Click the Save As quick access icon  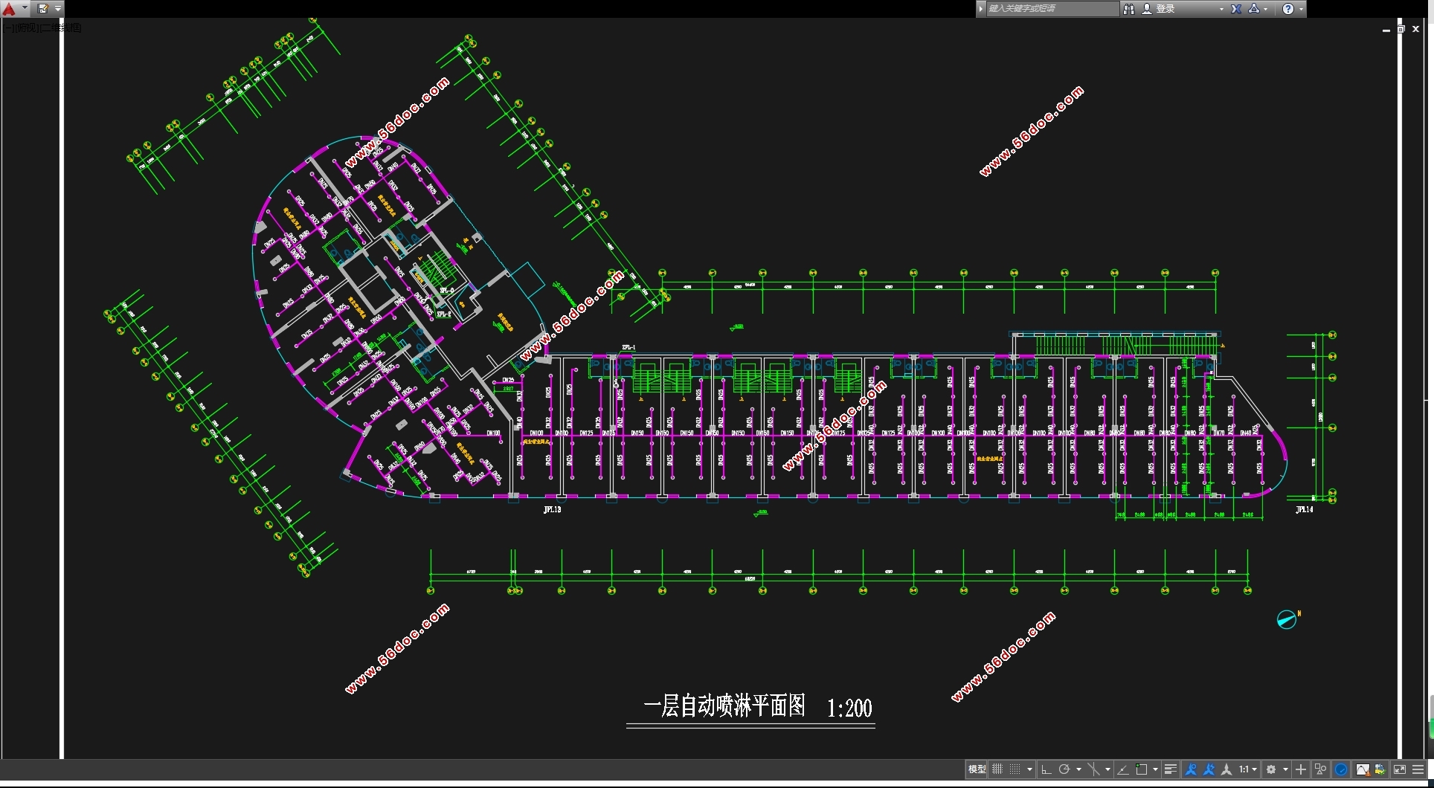(43, 9)
